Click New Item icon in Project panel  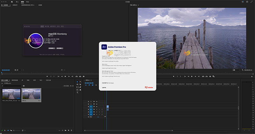pos(69,130)
